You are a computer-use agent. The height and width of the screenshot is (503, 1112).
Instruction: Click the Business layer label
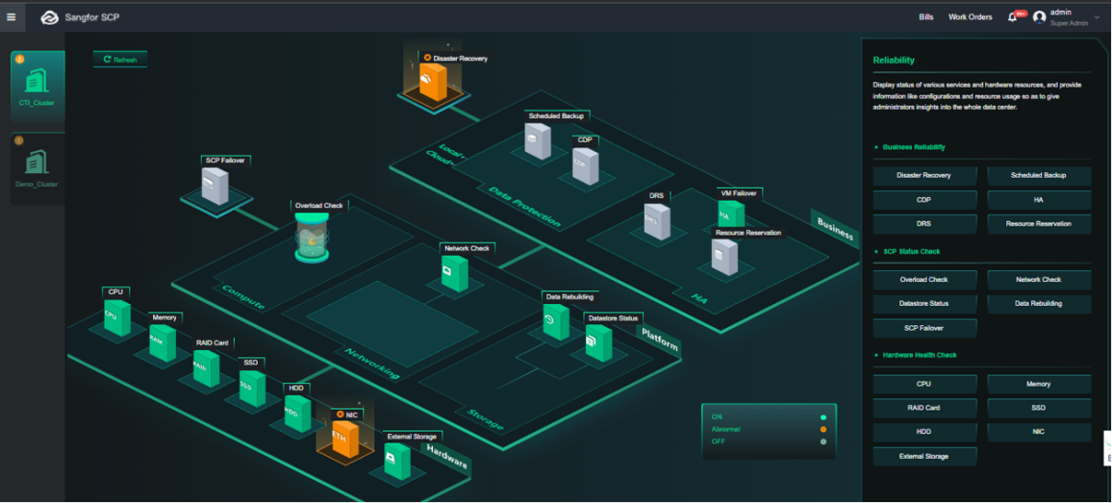834,227
